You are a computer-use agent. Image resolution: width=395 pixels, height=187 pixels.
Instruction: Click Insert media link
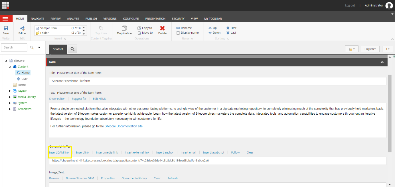pyautogui.click(x=107, y=152)
